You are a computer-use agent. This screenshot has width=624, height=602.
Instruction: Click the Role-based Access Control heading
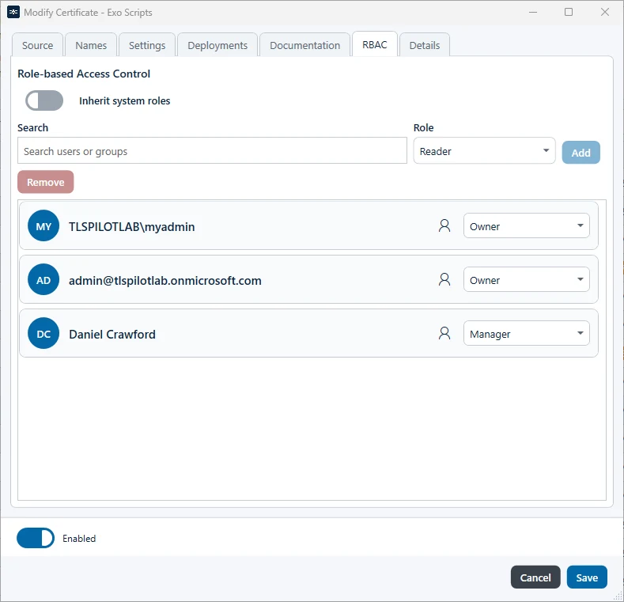[84, 74]
